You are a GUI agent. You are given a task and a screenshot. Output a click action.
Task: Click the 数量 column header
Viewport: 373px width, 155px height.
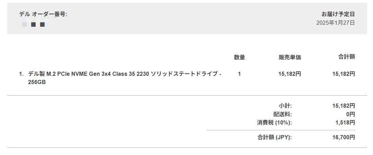239,57
